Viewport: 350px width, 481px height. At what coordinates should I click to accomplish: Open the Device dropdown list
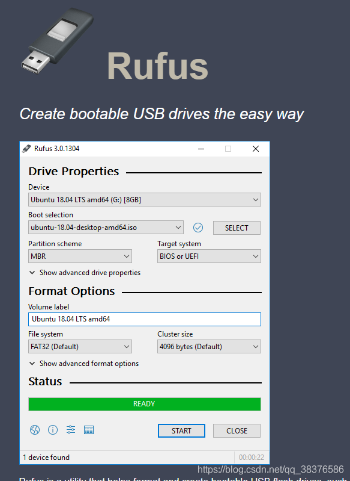coord(145,200)
